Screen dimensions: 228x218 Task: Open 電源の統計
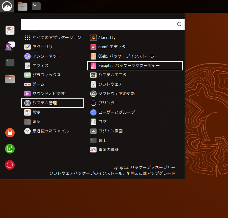[x=135, y=150]
